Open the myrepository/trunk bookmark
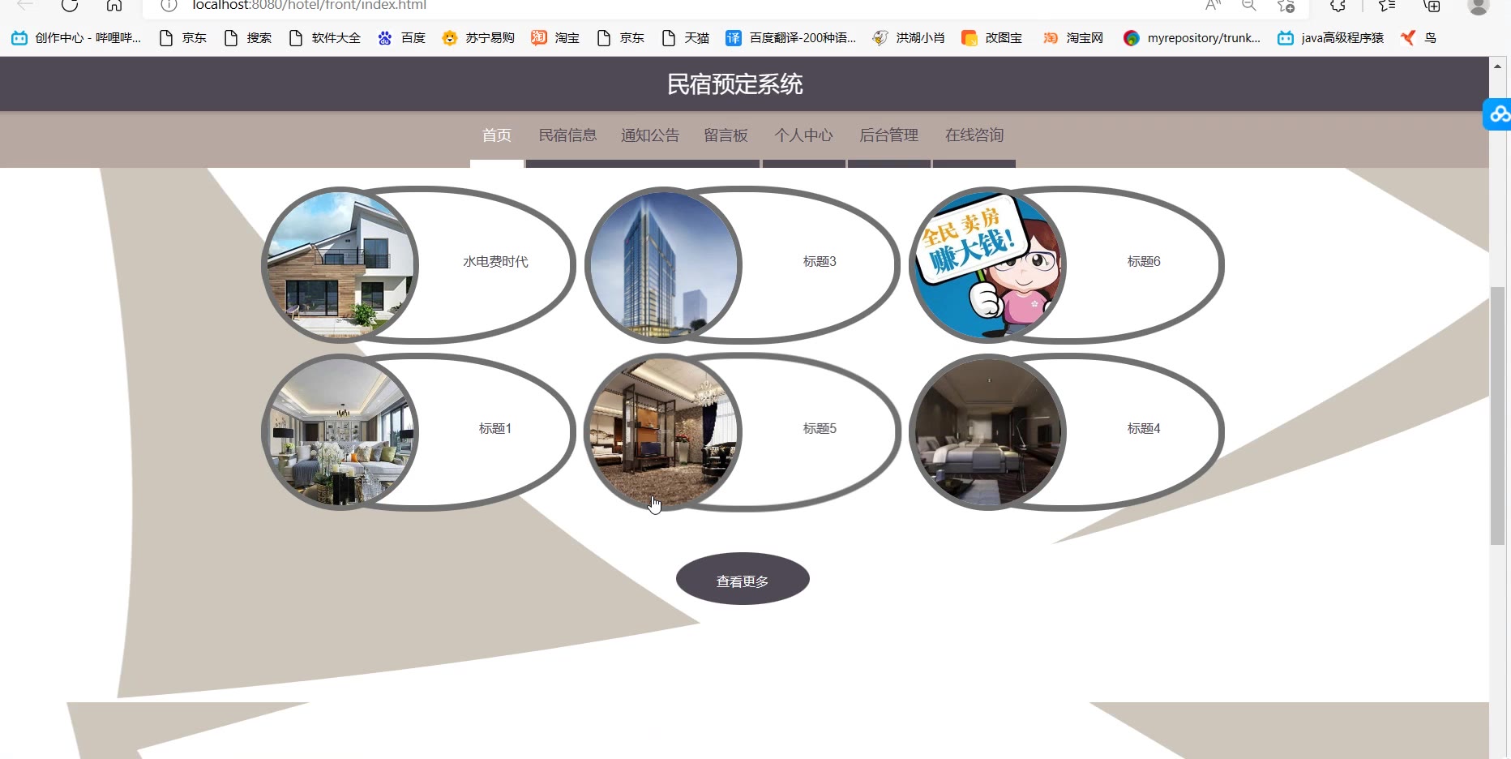1511x759 pixels. point(1192,38)
